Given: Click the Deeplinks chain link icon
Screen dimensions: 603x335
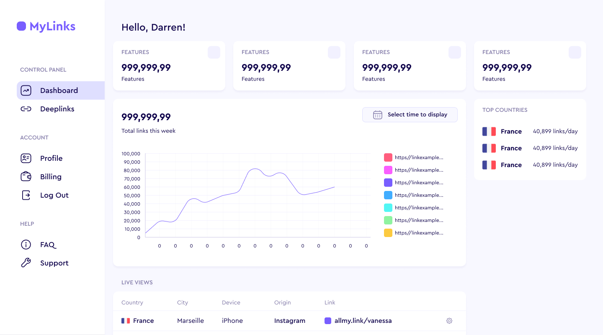Looking at the screenshot, I should pyautogui.click(x=26, y=109).
